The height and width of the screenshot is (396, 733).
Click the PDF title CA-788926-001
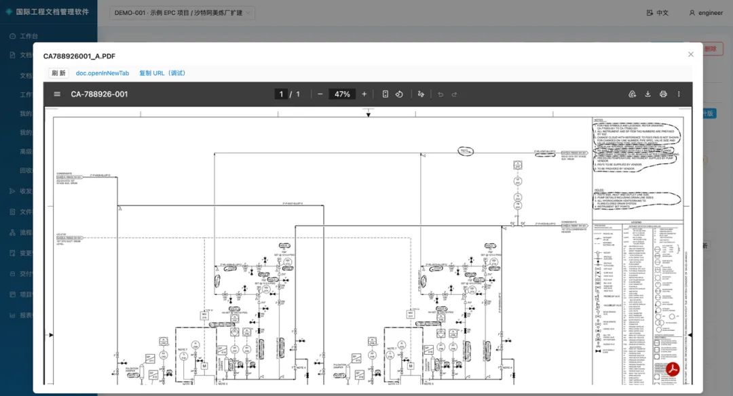[99, 94]
